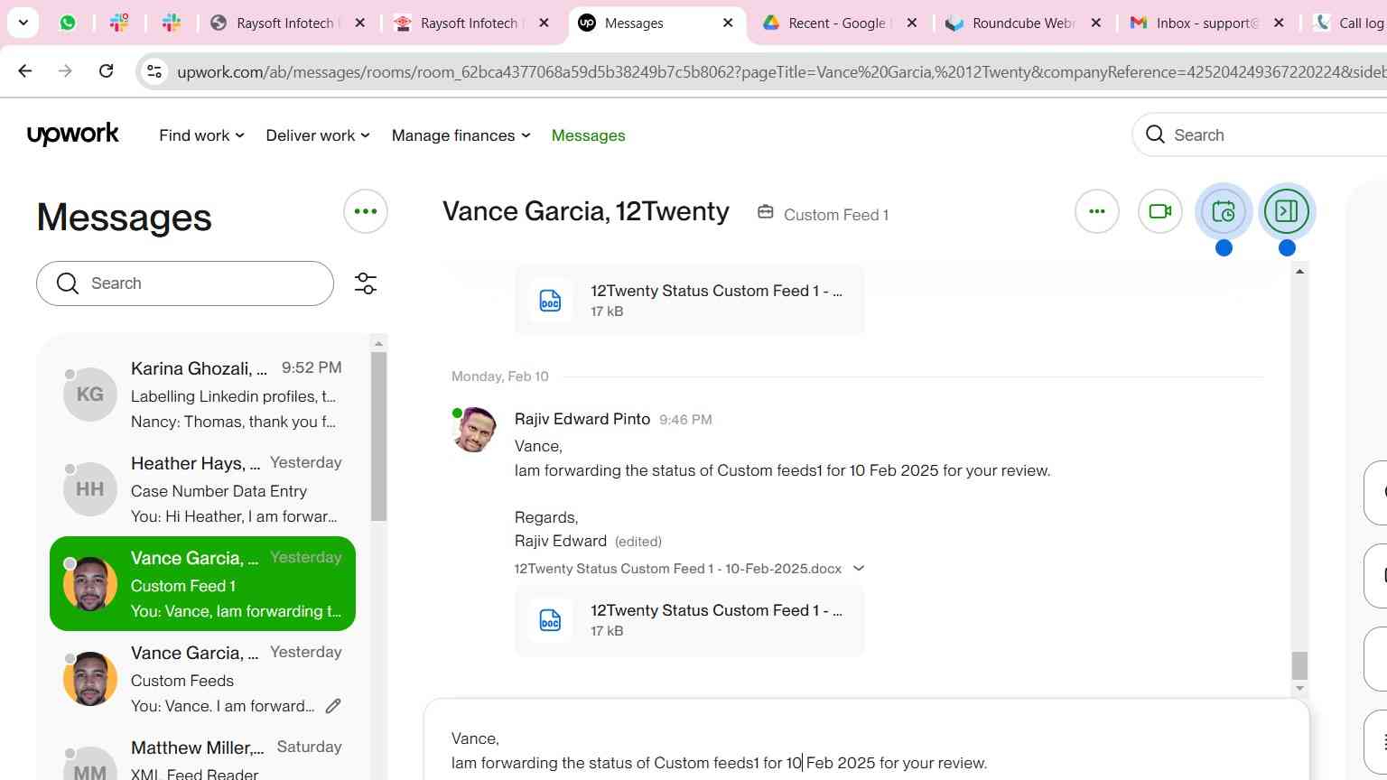Image resolution: width=1387 pixels, height=780 pixels.
Task: Switch to Roundcube Webmail tab
Action: click(1024, 23)
